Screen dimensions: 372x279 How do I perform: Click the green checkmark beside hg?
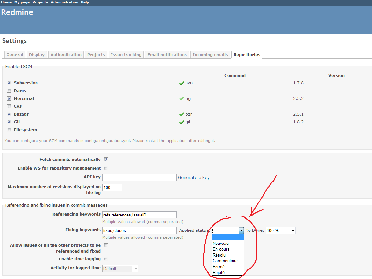click(x=182, y=99)
